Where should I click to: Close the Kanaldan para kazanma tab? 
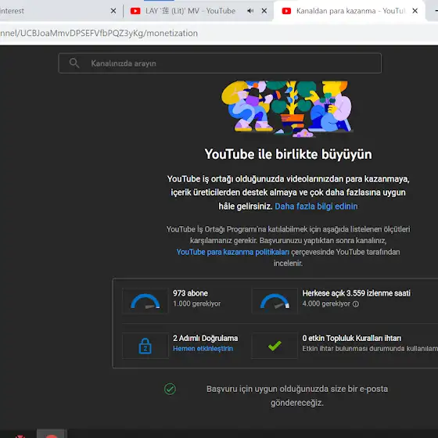pos(415,11)
